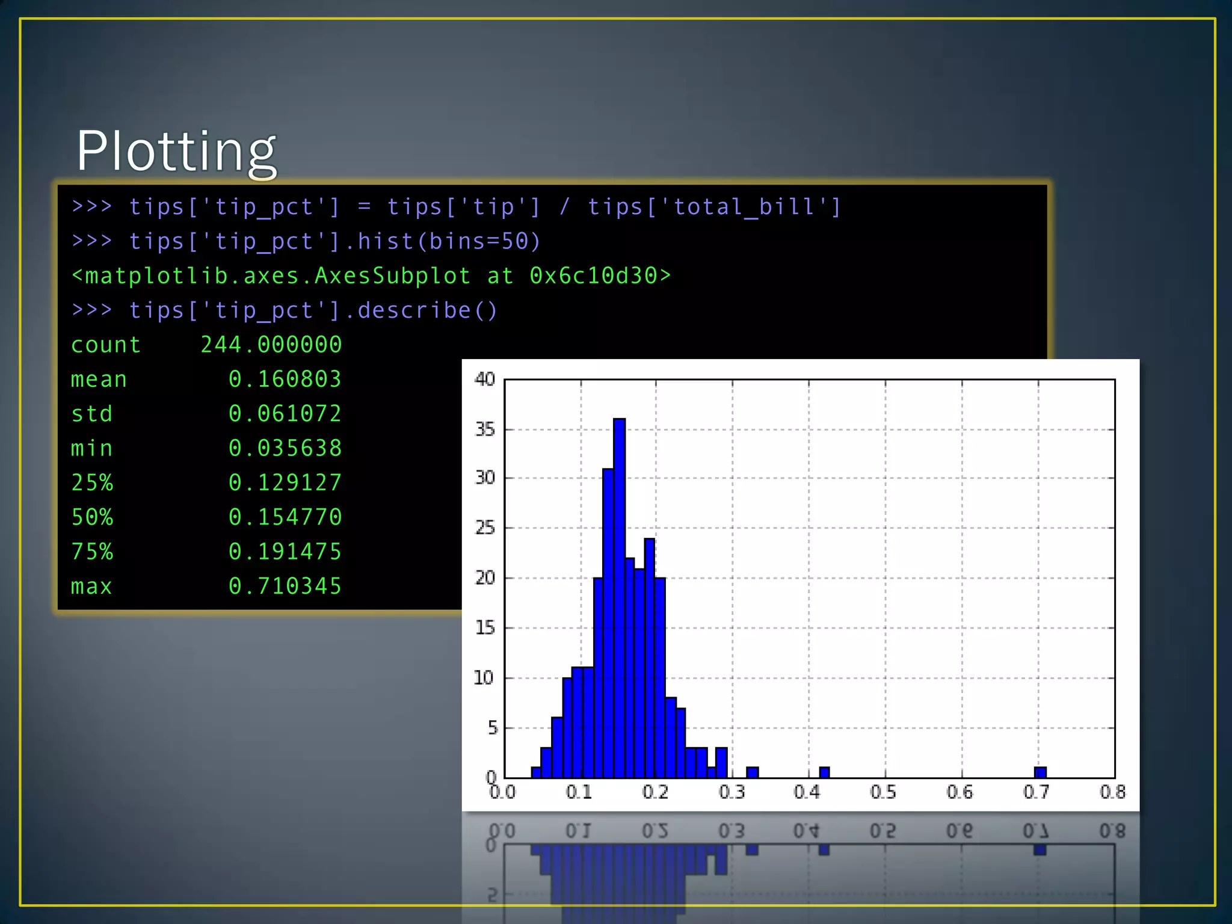Select the 75% value 0.191475

[285, 552]
